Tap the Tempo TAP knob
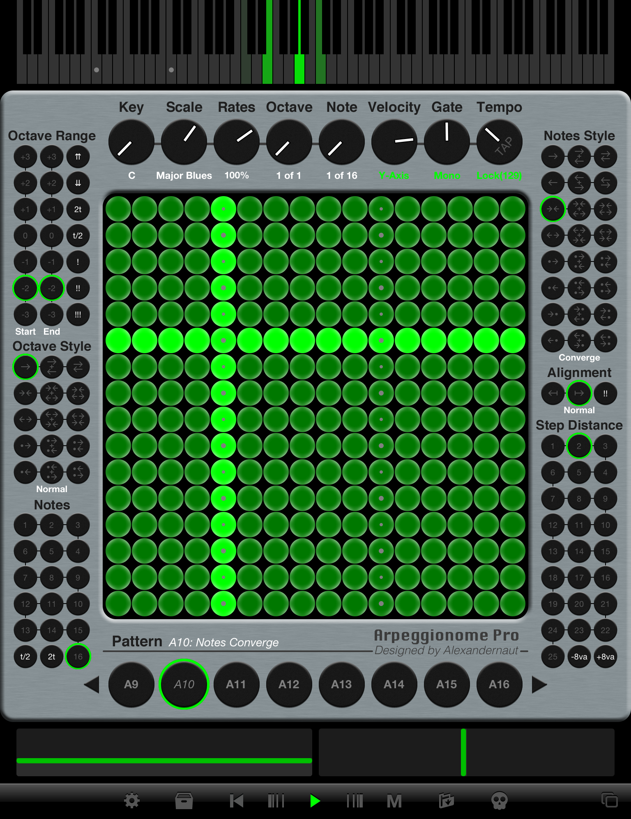 click(499, 142)
